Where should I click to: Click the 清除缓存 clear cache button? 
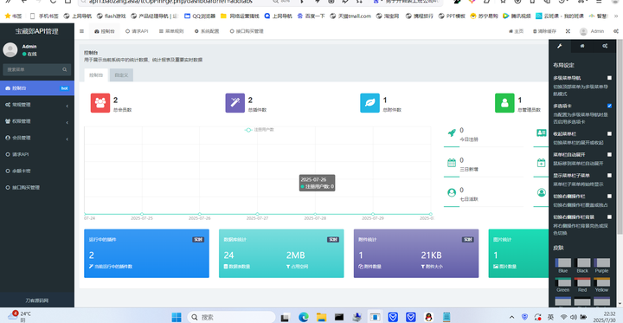[545, 31]
